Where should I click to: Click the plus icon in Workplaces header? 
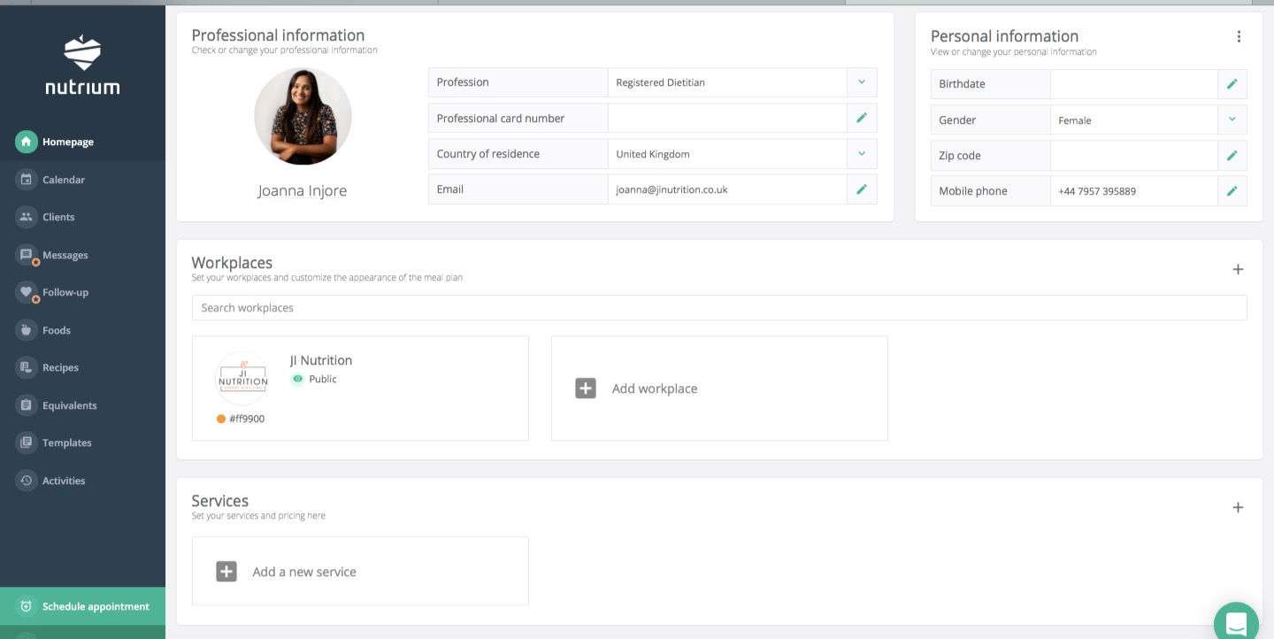click(x=1238, y=269)
